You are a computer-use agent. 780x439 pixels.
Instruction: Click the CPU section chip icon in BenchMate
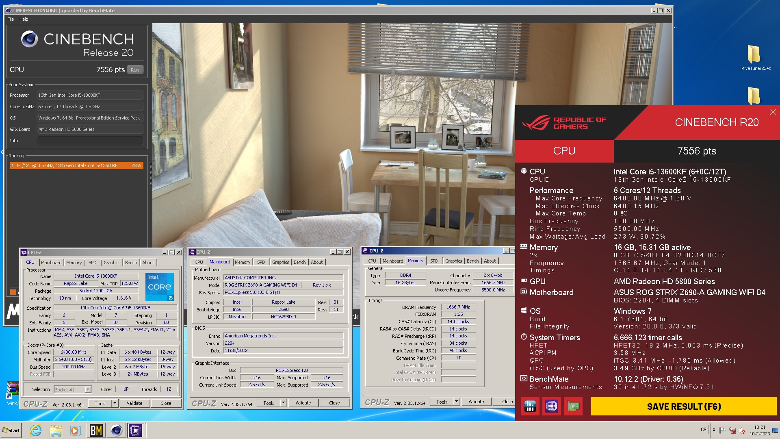point(524,171)
